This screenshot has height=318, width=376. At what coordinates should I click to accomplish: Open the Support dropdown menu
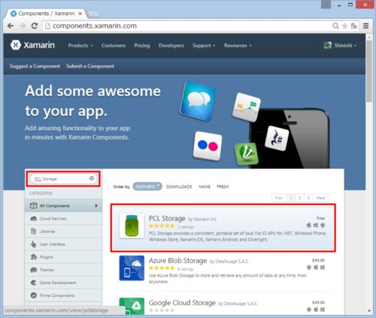tap(204, 45)
